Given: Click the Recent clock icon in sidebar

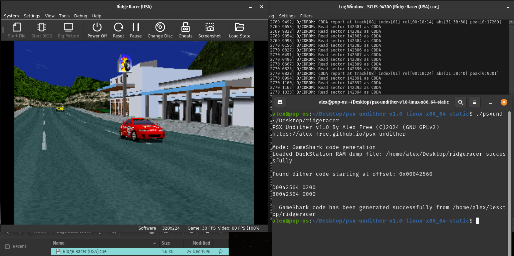Looking at the screenshot, I should tap(7, 246).
